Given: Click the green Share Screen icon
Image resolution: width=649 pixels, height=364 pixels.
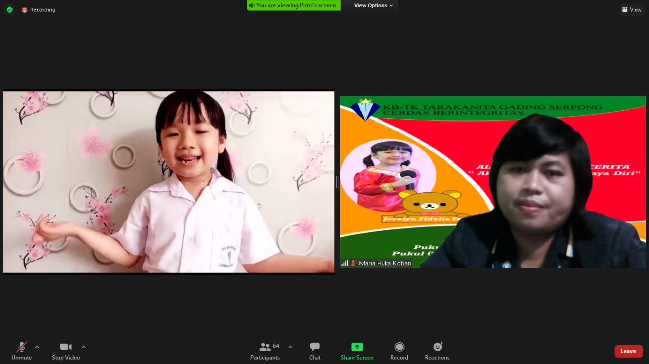Looking at the screenshot, I should pyautogui.click(x=357, y=347).
